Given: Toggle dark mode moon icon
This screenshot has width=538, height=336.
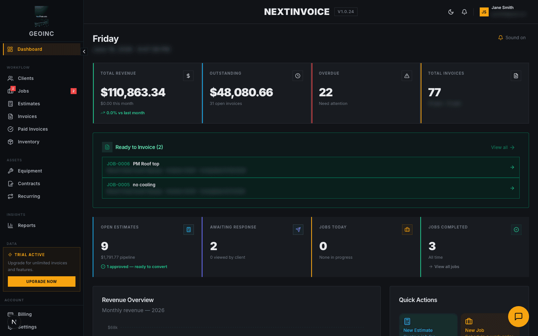Looking at the screenshot, I should point(451,12).
